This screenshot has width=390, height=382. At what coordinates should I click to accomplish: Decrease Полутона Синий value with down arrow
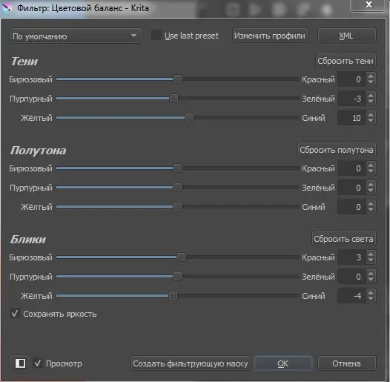(371, 210)
